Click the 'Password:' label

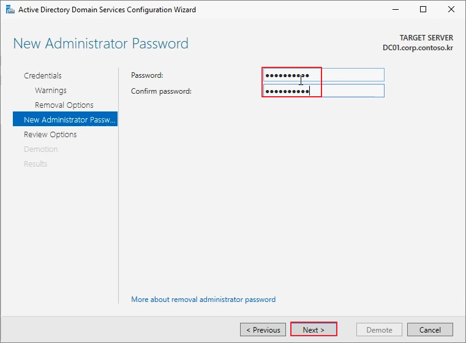(147, 75)
